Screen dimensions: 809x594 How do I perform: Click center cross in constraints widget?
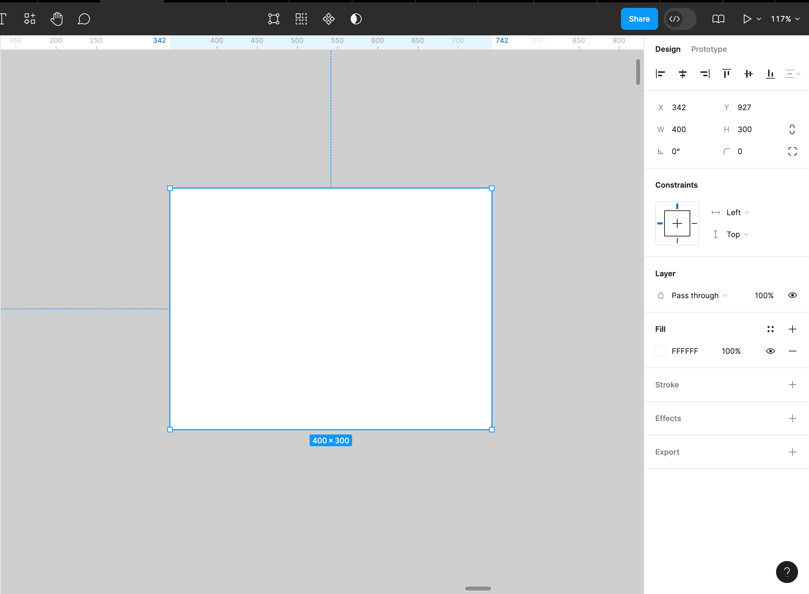[677, 223]
